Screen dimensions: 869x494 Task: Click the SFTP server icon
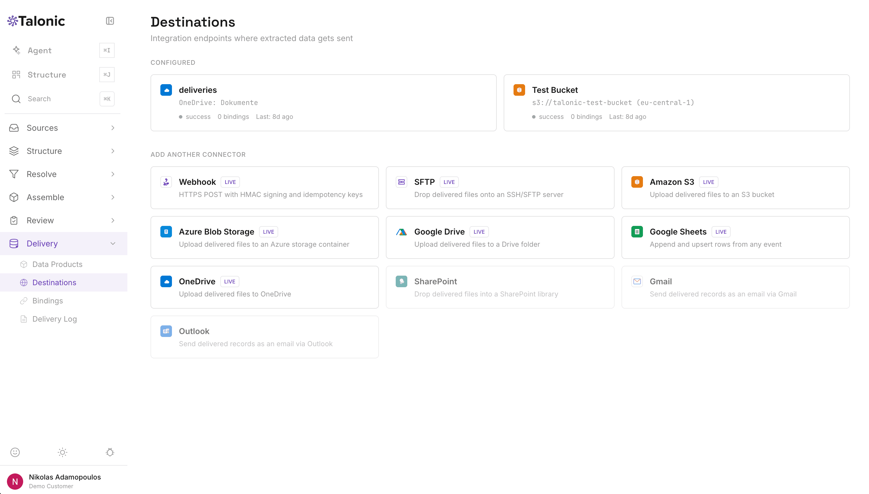click(x=401, y=182)
